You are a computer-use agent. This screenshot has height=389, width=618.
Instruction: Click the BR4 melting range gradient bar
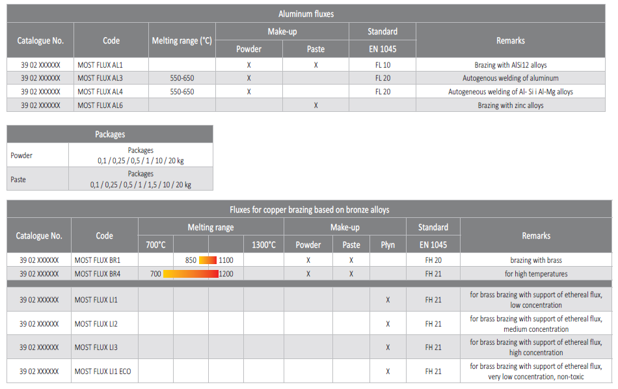tap(191, 274)
